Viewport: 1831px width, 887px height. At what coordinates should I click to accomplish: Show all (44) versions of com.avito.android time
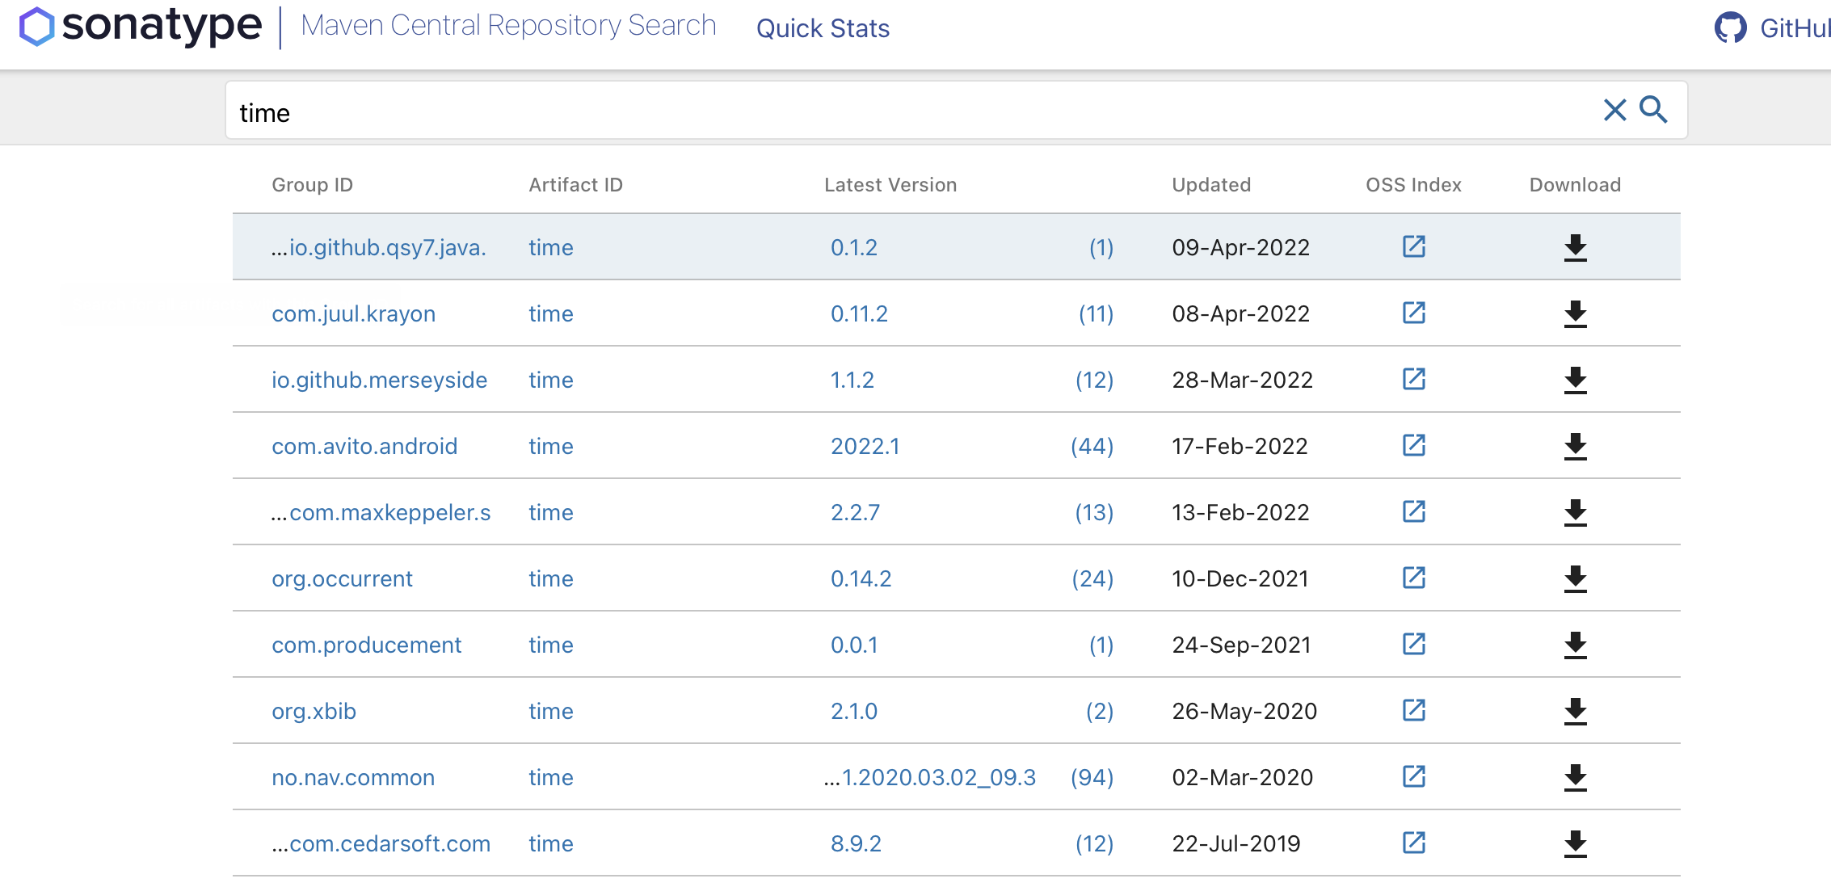pyautogui.click(x=1092, y=446)
